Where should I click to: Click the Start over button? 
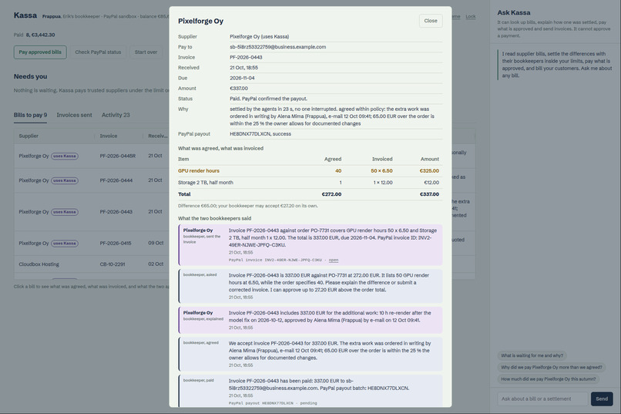pos(146,52)
